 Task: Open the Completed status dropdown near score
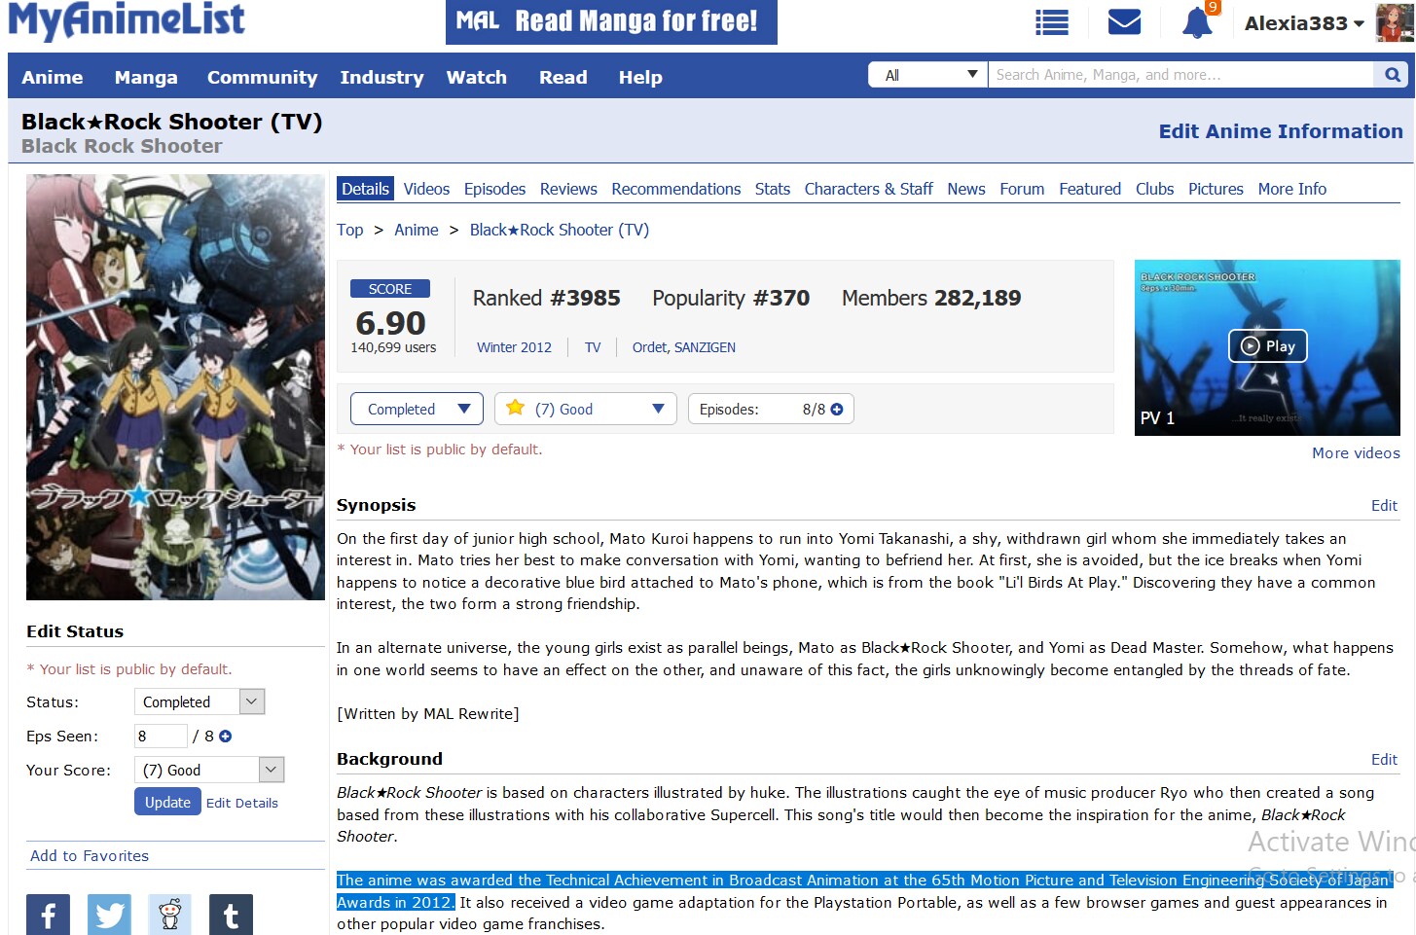[417, 410]
